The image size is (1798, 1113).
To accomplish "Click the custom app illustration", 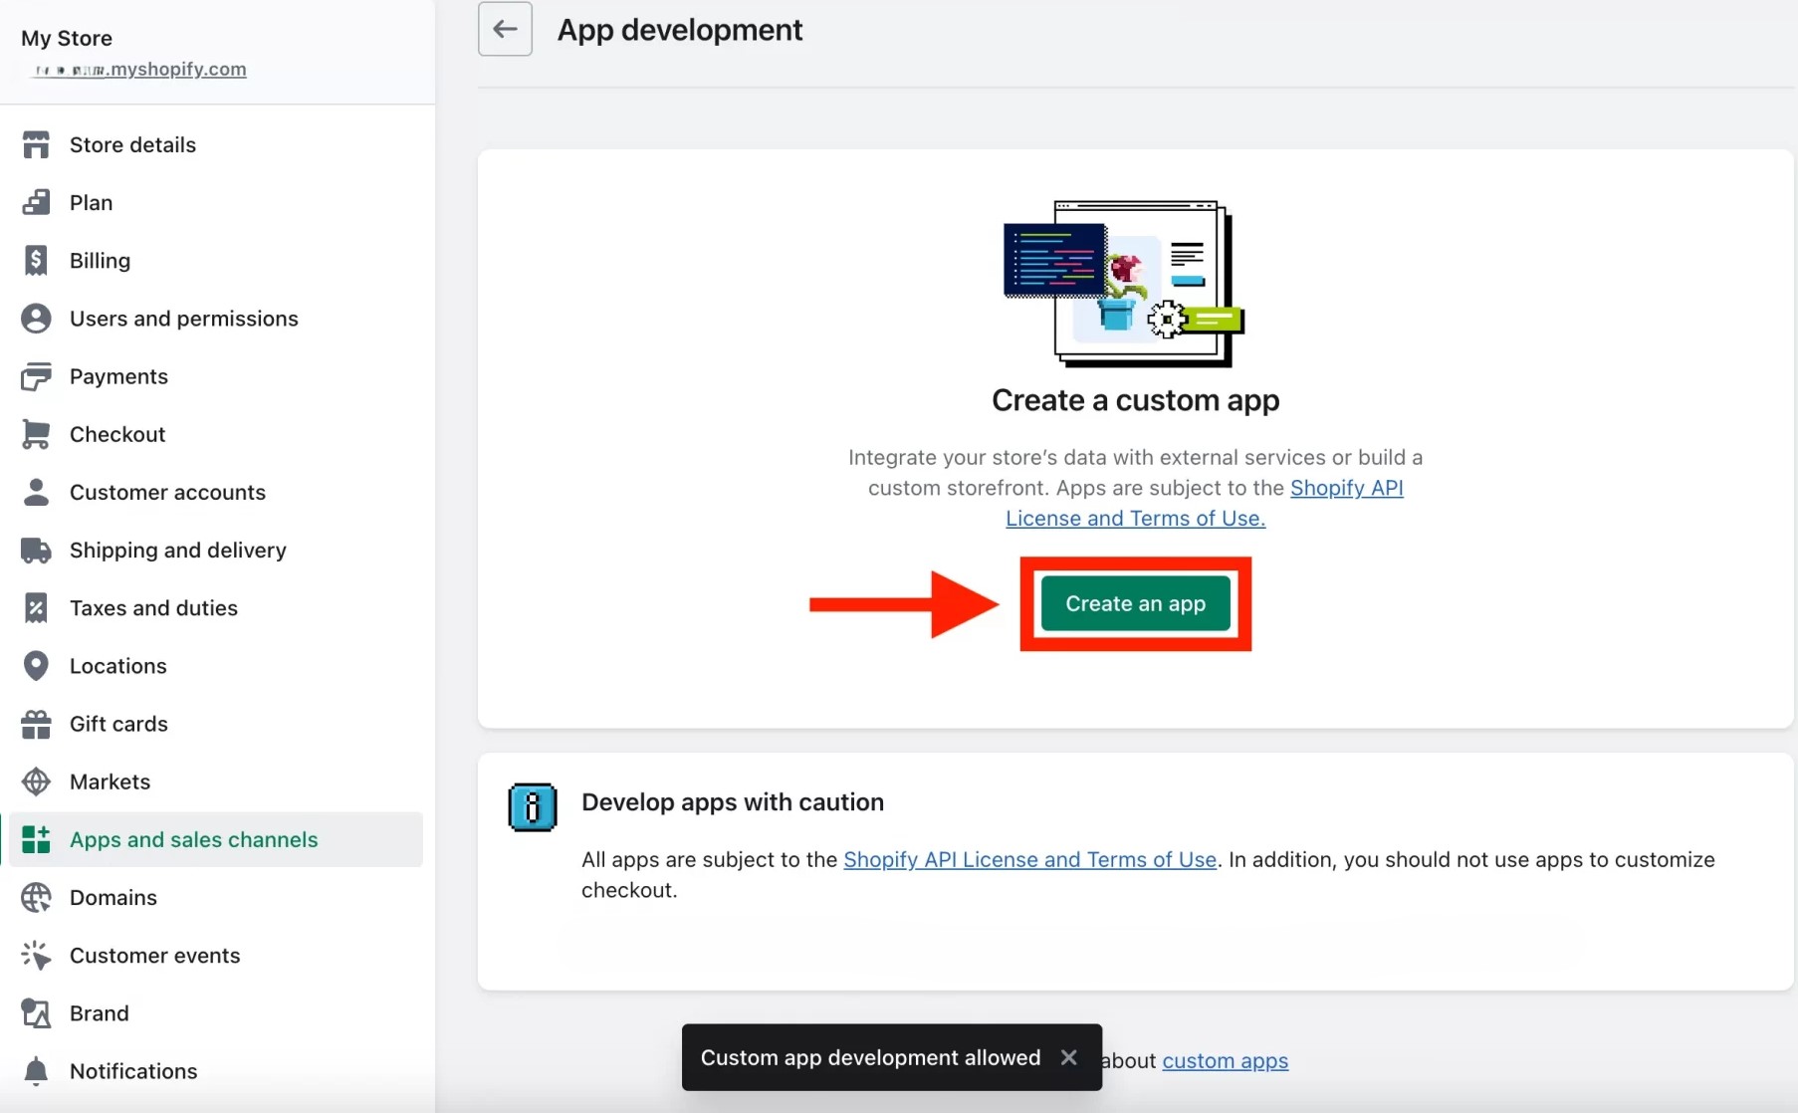I will pos(1124,284).
